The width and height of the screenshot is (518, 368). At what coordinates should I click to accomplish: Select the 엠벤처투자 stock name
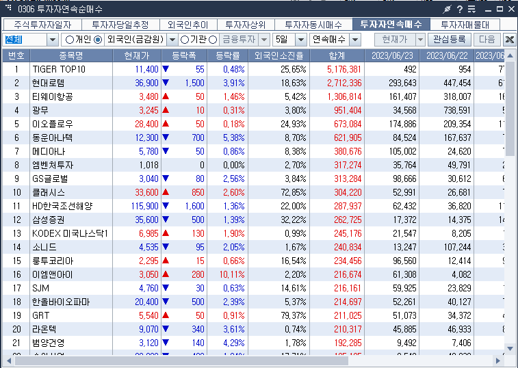[x=53, y=165]
